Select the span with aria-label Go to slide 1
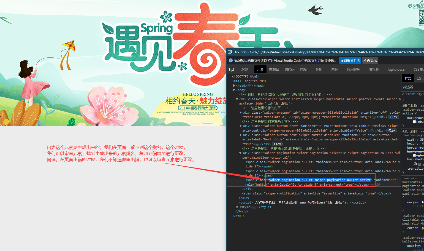This screenshot has width=424, height=251. point(323,164)
